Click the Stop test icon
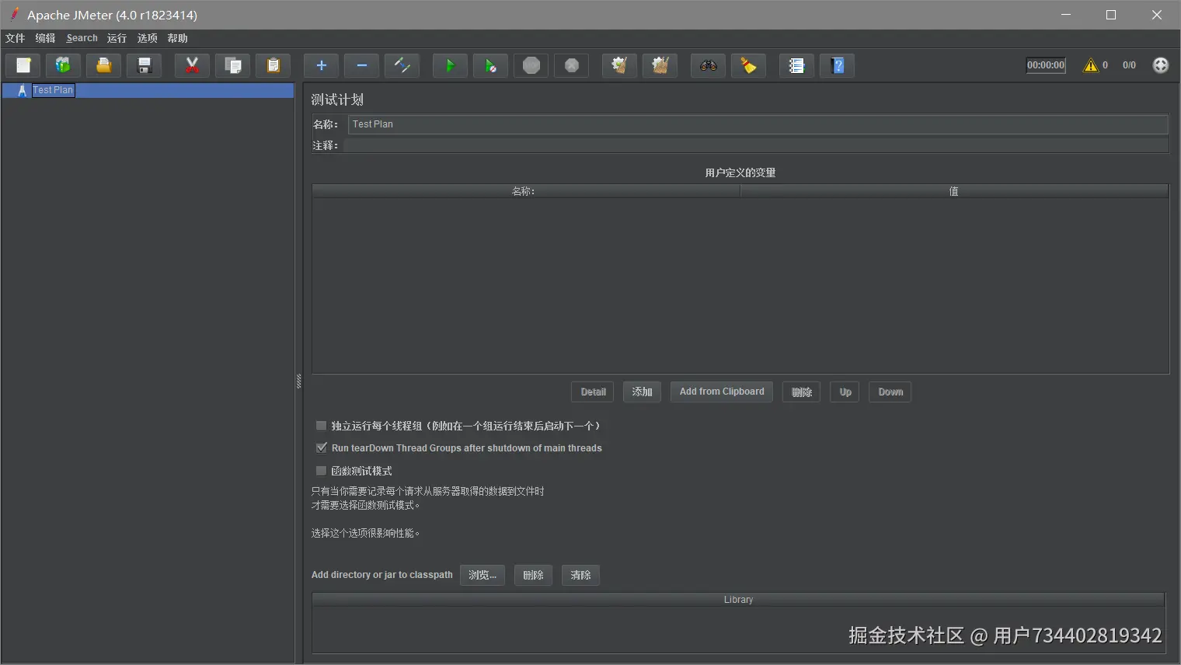The height and width of the screenshot is (665, 1181). (531, 66)
